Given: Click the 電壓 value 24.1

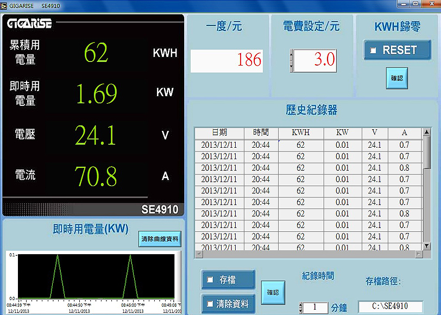Looking at the screenshot, I should [x=96, y=135].
